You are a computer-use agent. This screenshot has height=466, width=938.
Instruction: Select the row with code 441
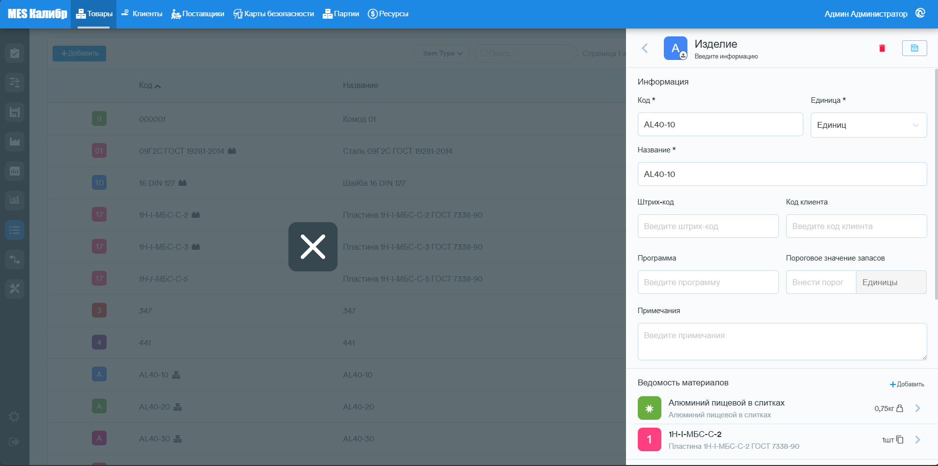(x=337, y=343)
